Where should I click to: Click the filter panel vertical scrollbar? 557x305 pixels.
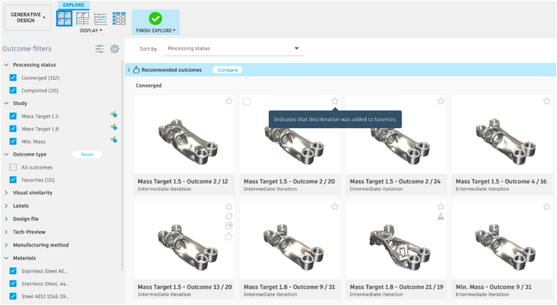click(x=123, y=165)
